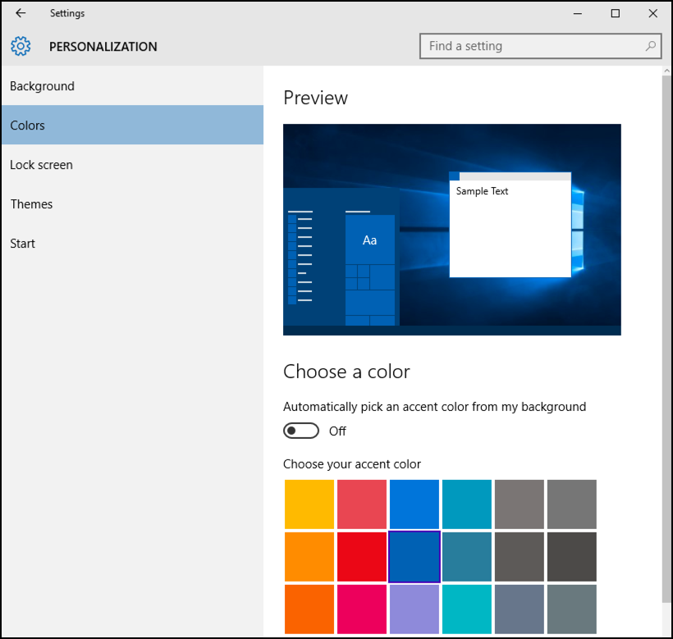Open Start personalization settings
Image resolution: width=673 pixels, height=639 pixels.
point(22,243)
